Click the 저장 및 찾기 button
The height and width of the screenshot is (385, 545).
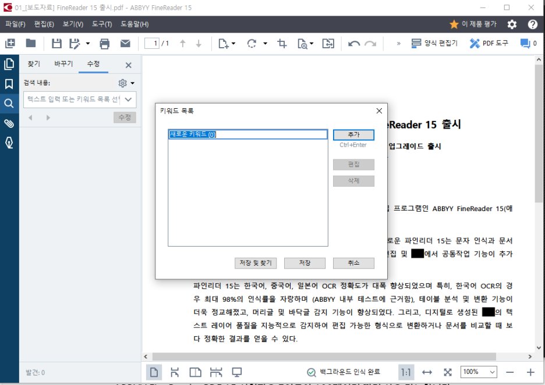coord(256,263)
